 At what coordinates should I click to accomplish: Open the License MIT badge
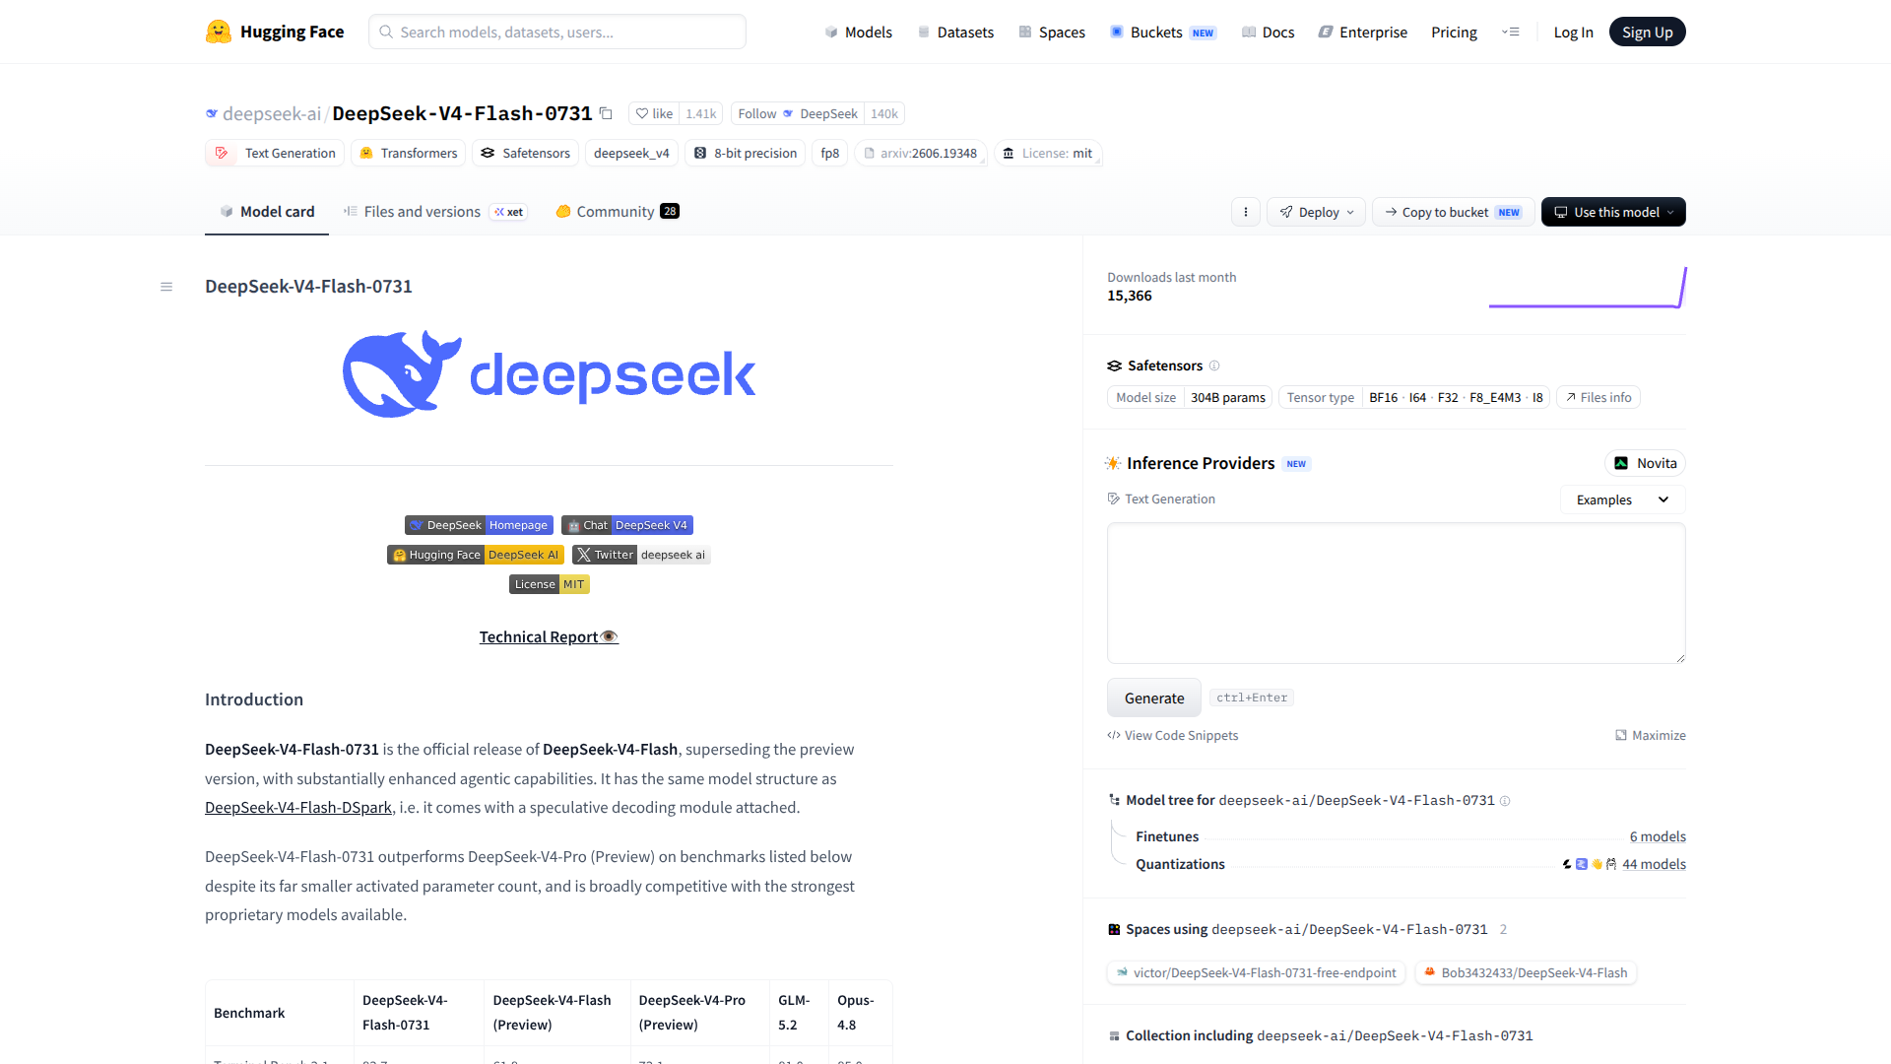coord(550,584)
